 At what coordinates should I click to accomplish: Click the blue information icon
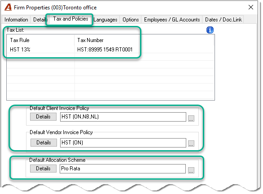(x=210, y=30)
